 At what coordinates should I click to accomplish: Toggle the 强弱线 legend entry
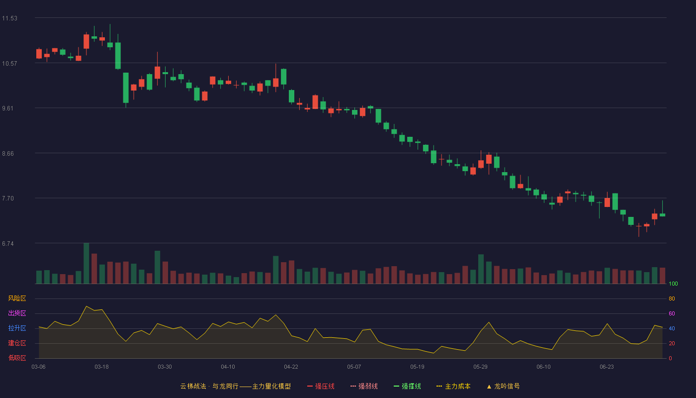pyautogui.click(x=364, y=386)
